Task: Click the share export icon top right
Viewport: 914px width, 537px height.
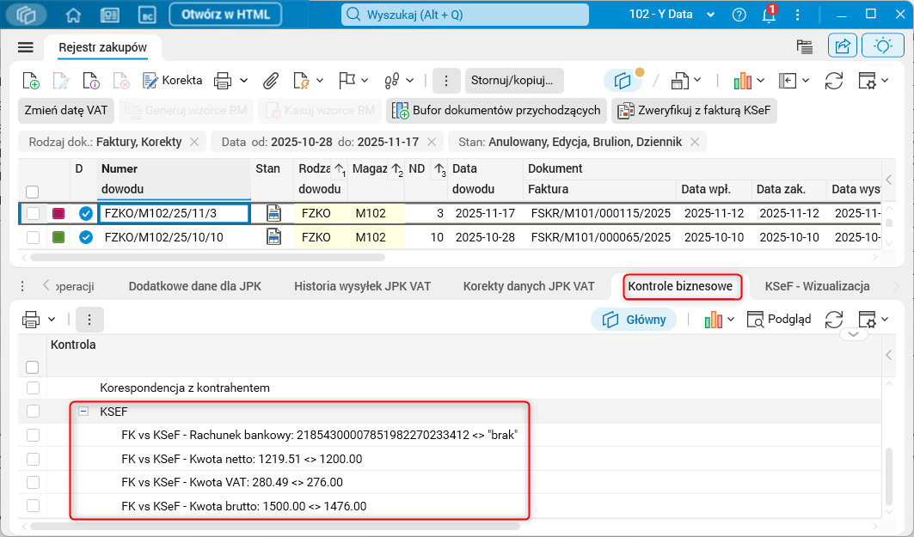Action: pyautogui.click(x=843, y=46)
